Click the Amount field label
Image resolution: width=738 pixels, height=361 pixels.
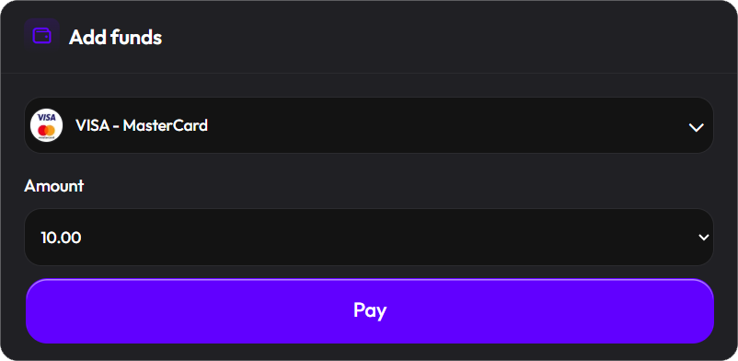click(53, 186)
